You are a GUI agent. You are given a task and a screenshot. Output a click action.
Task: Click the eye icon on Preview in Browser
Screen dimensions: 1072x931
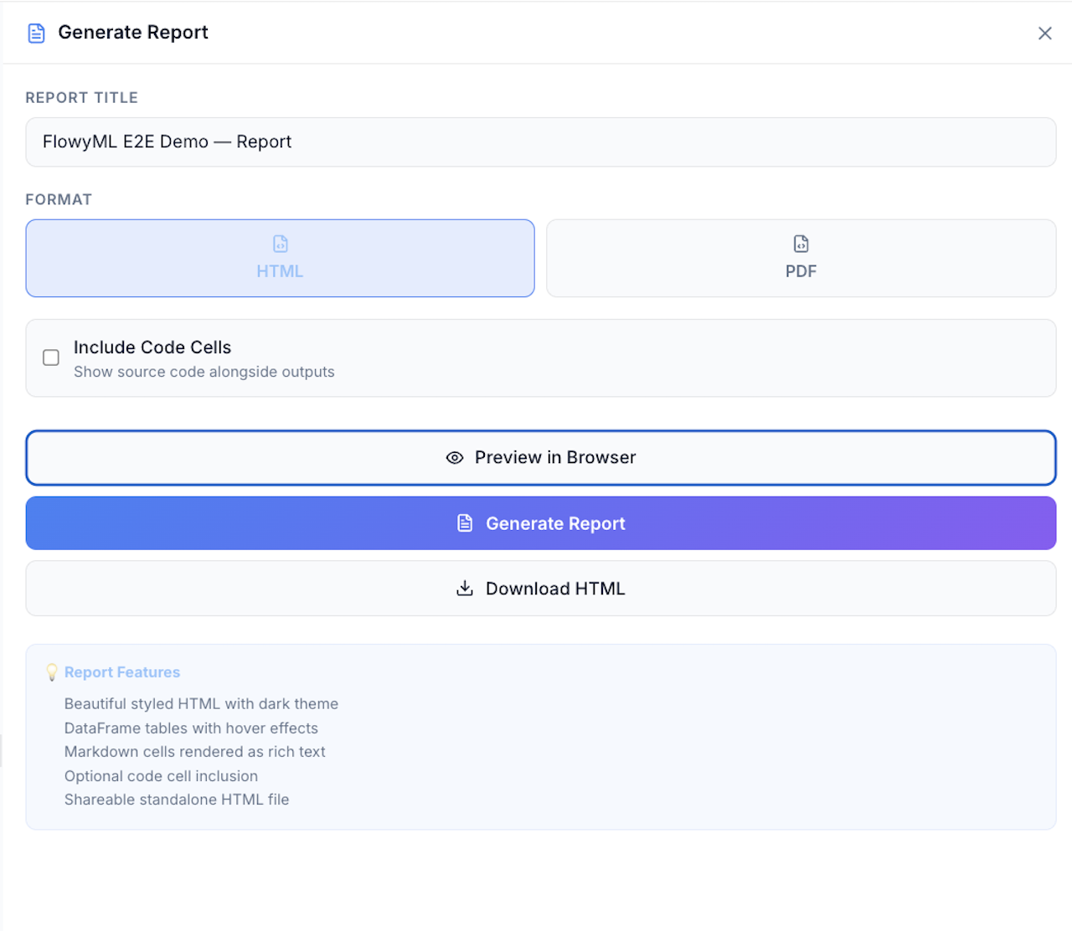455,458
